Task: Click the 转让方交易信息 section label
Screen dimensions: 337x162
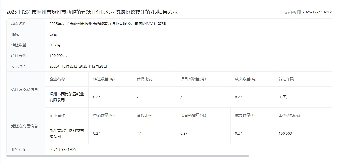Action: pos(24,90)
